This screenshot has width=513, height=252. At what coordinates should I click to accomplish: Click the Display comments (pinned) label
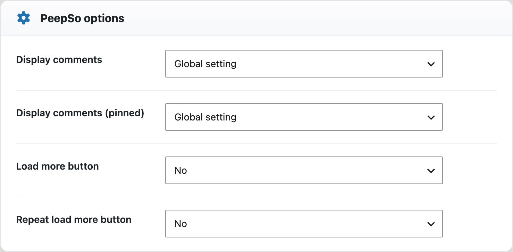click(80, 113)
